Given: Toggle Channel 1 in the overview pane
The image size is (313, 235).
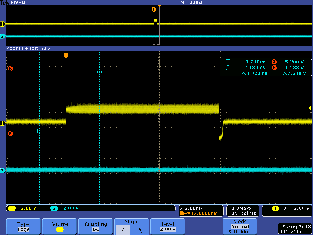Looking at the screenshot, I should pyautogui.click(x=2, y=24).
